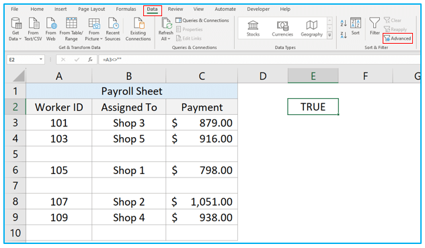The height and width of the screenshot is (248, 425).
Task: Click Refresh All icon
Action: coord(166,24)
